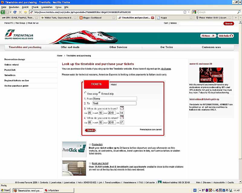242x193 pixels.
Task: Open the Bearbeiten menu
Action: click(14, 7)
